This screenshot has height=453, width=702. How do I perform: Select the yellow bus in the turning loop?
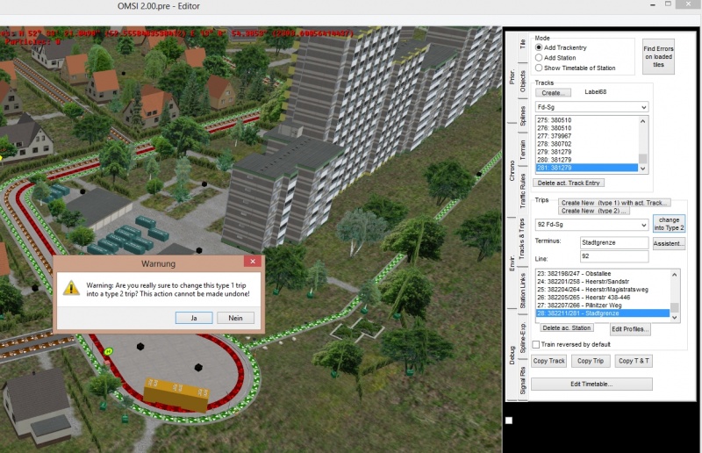tap(175, 394)
